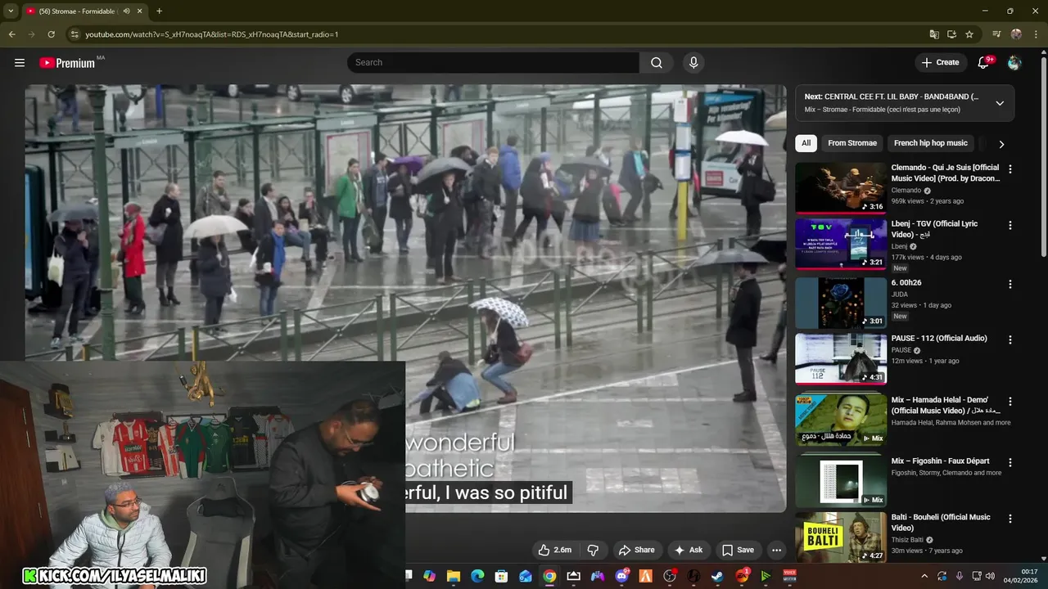The image size is (1048, 589).
Task: Open Chrome media controls icon
Action: coord(996,34)
